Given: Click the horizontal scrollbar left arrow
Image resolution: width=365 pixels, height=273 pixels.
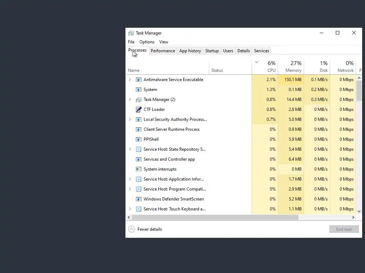Looking at the screenshot, I should [x=129, y=218].
